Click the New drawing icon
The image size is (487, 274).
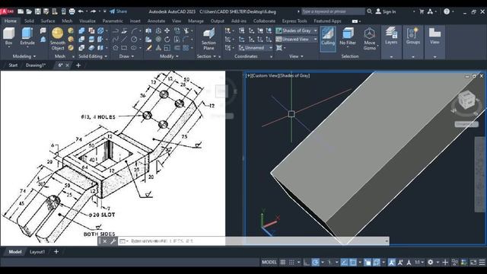(21, 11)
